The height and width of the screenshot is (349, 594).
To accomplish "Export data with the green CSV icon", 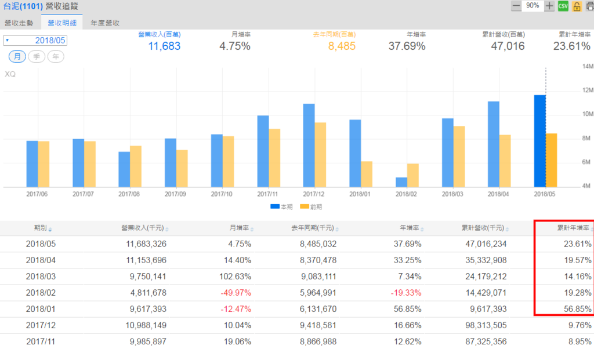I will [563, 6].
